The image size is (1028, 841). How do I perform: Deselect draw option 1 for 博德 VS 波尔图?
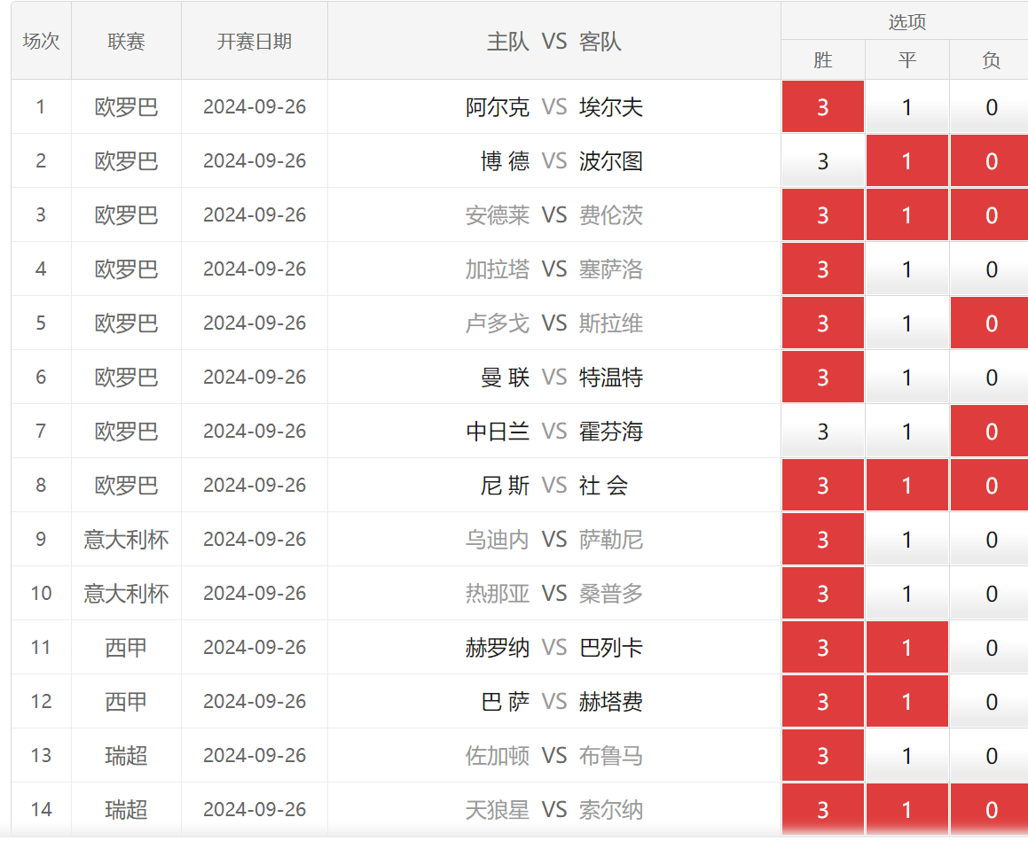point(906,161)
